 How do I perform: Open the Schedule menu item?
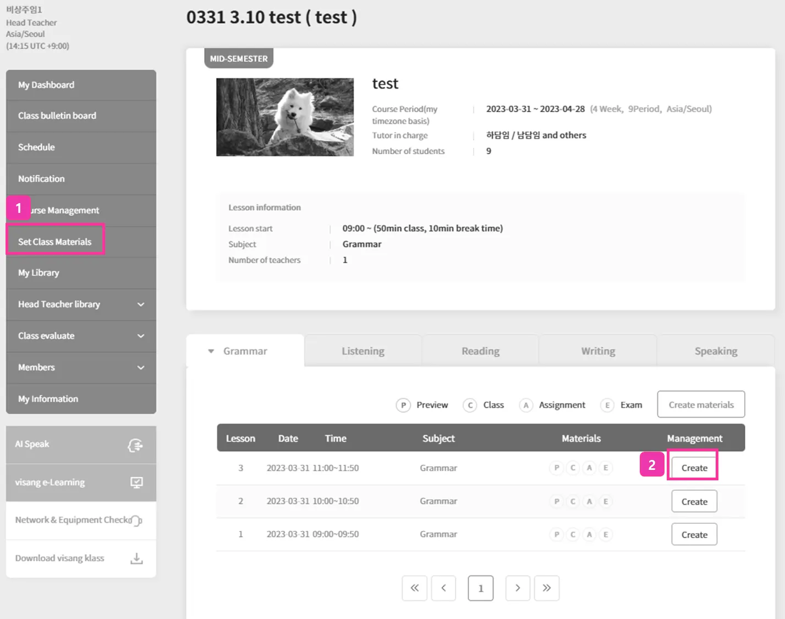81,147
